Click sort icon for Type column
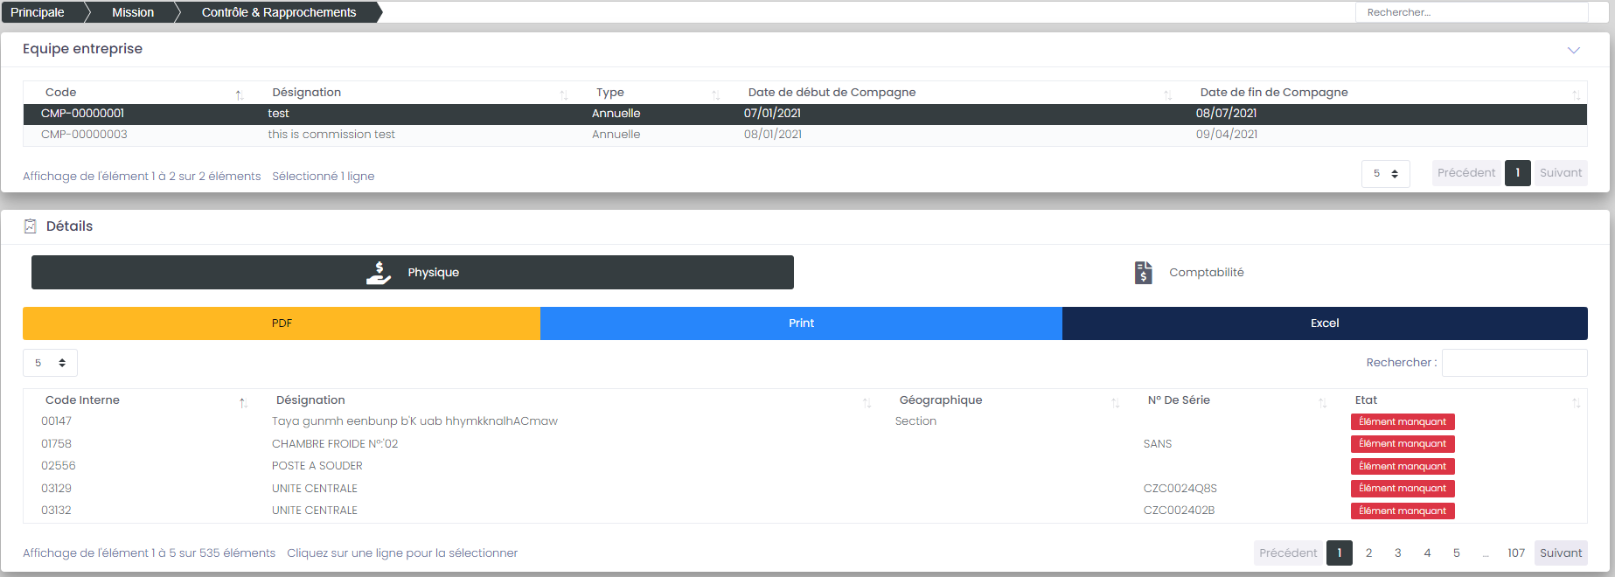 (x=715, y=94)
